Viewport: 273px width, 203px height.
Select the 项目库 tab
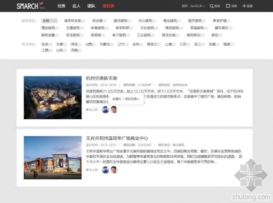108,6
